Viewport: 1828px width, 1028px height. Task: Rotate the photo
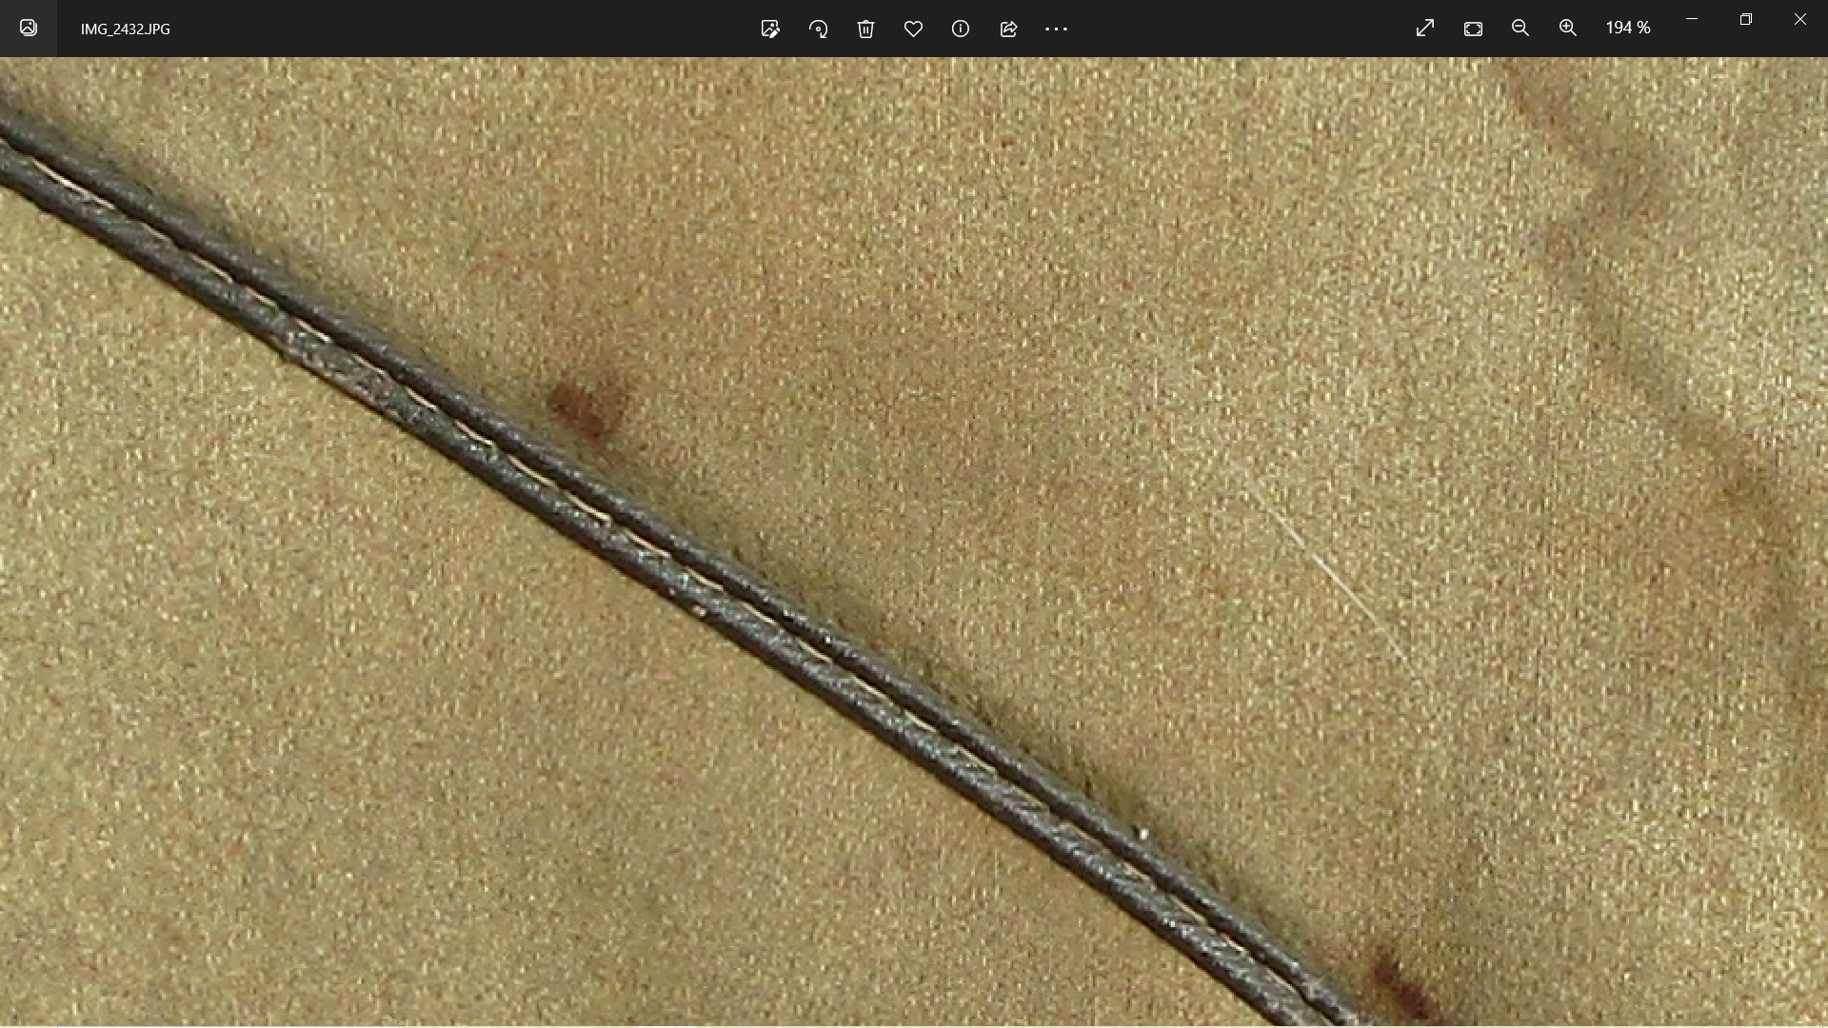tap(818, 29)
